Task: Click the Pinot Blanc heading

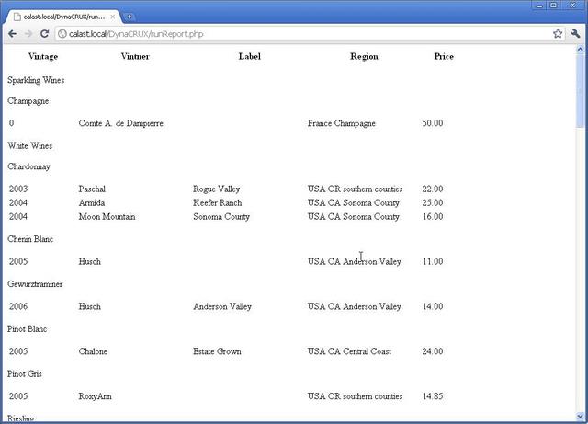Action: coord(27,329)
